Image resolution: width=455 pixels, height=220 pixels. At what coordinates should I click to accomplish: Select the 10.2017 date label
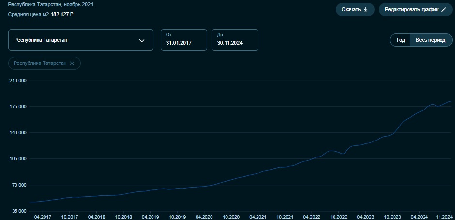(x=70, y=217)
